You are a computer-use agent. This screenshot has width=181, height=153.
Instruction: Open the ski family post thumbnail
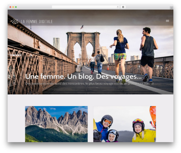click(125, 124)
